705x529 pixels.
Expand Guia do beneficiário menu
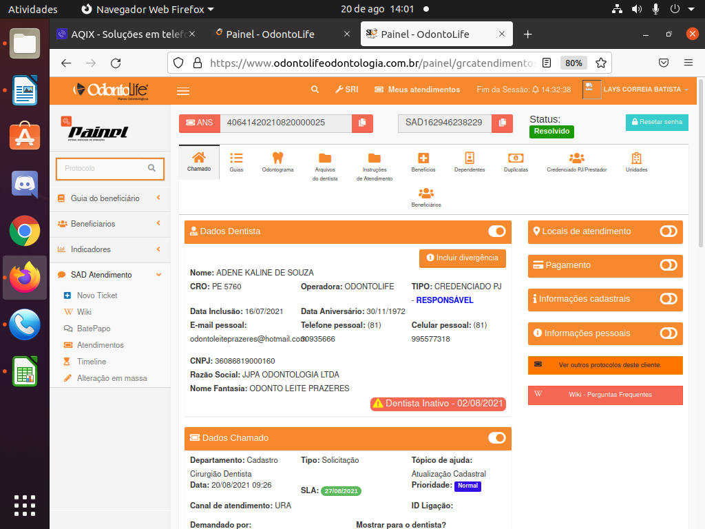[x=110, y=198]
